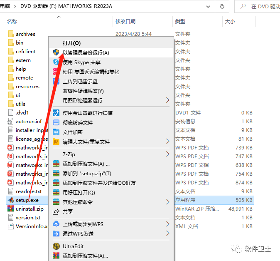Click the WinRAR icon of uninstall.zip
The height and width of the screenshot is (261, 280).
11,209
